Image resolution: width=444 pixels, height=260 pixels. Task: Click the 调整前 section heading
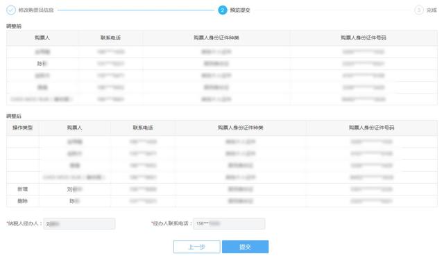pyautogui.click(x=14, y=26)
